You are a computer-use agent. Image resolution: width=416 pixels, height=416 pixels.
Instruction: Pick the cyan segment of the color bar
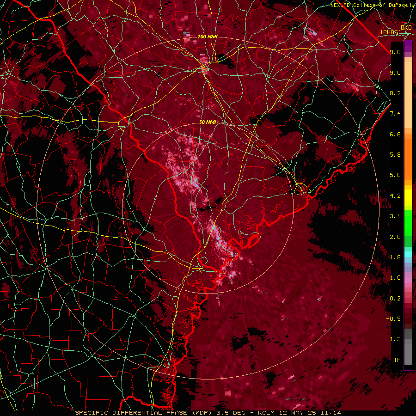(408, 254)
